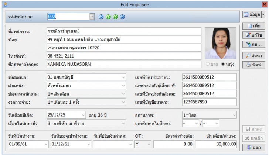The image size is (269, 155).
Task: Click the ออก exit button
Action: (254, 147)
